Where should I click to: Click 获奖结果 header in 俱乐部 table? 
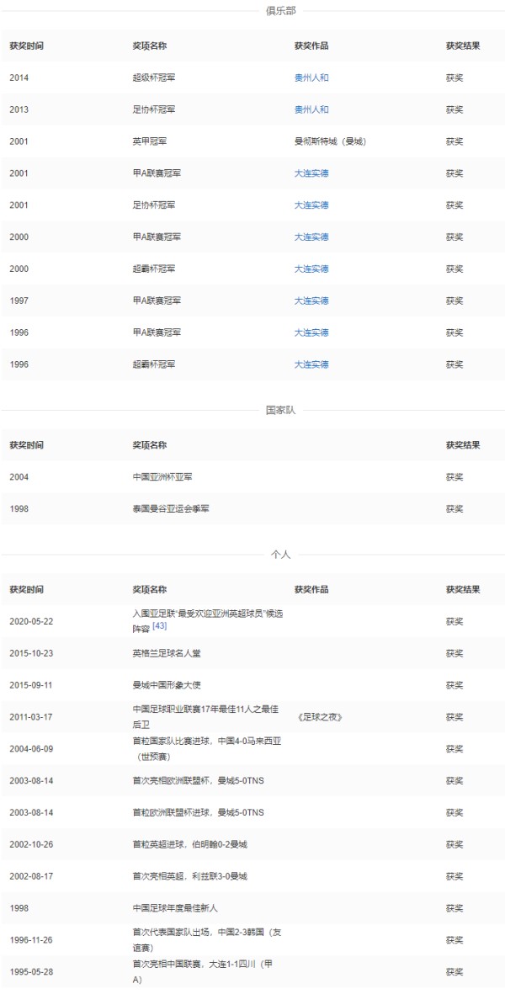tap(463, 46)
